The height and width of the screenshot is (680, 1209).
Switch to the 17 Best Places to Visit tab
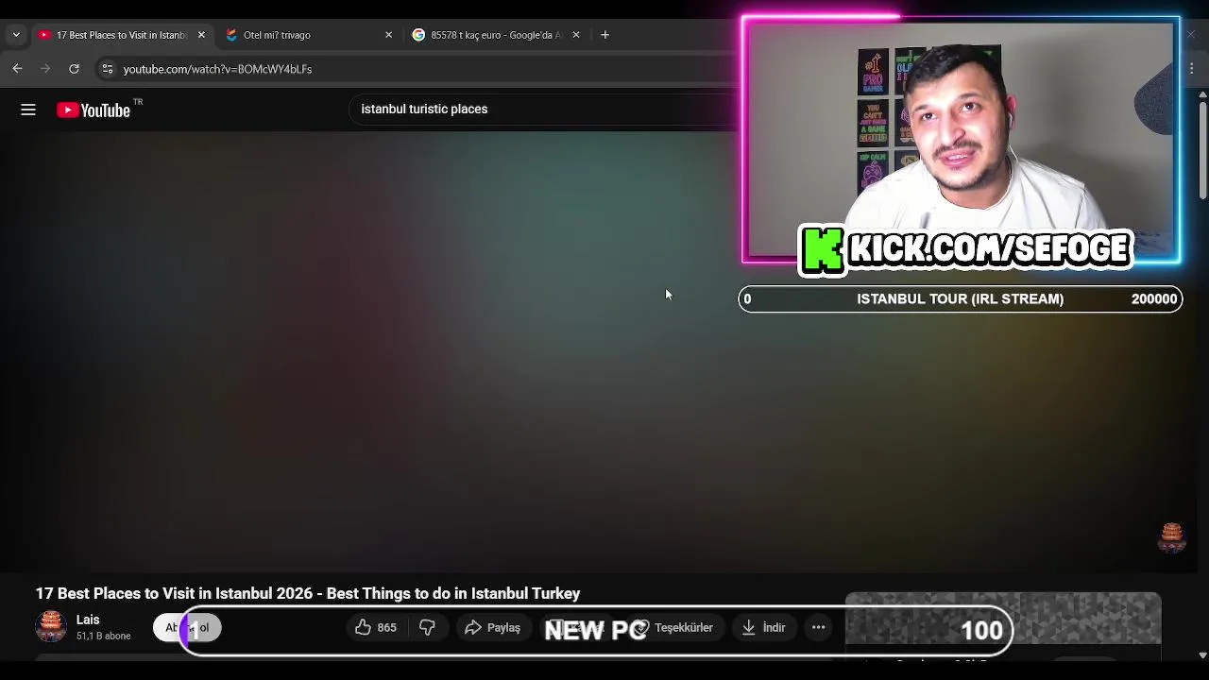(x=121, y=35)
